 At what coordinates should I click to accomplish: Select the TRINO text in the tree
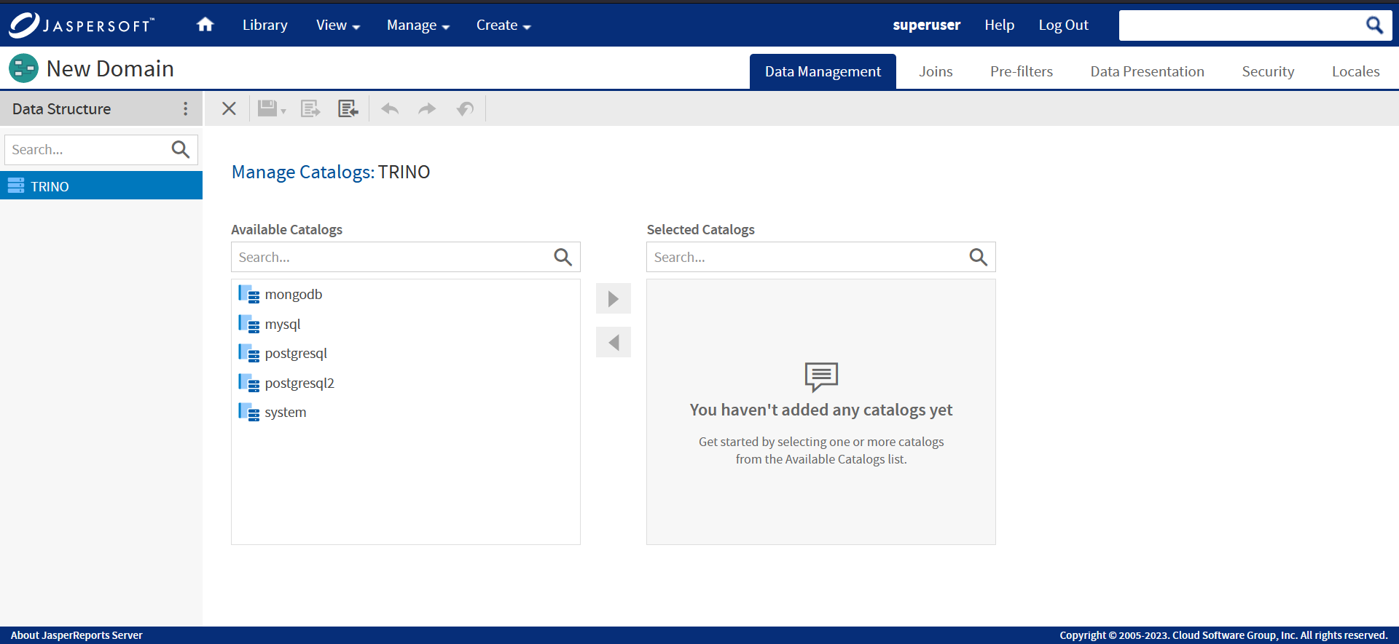pos(50,186)
